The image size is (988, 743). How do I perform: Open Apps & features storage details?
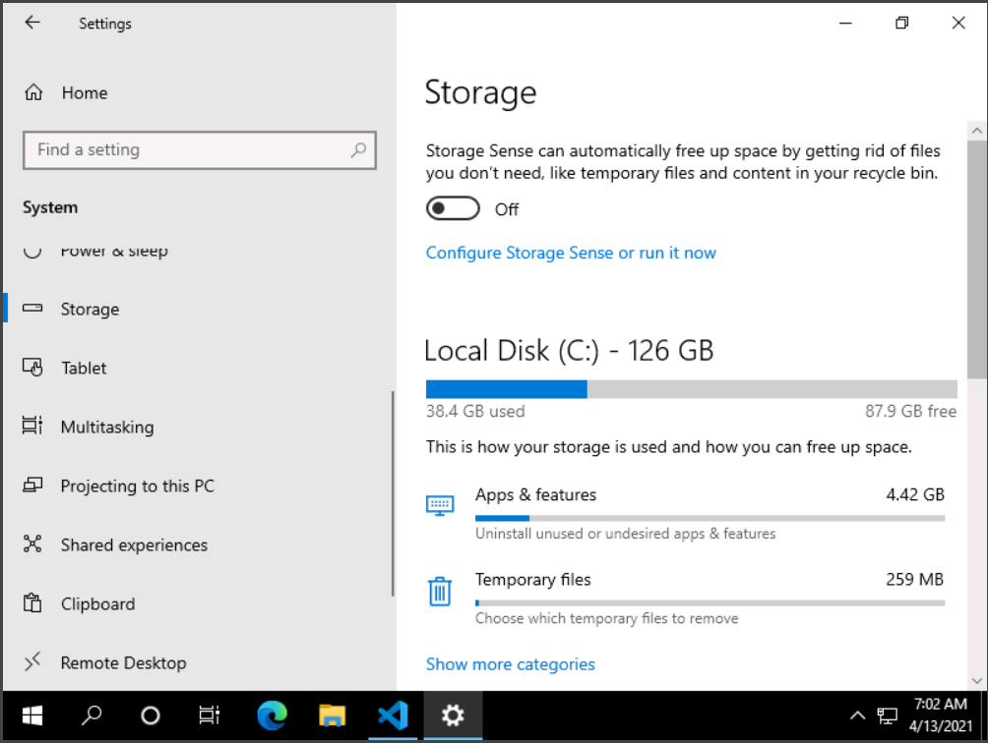click(535, 495)
